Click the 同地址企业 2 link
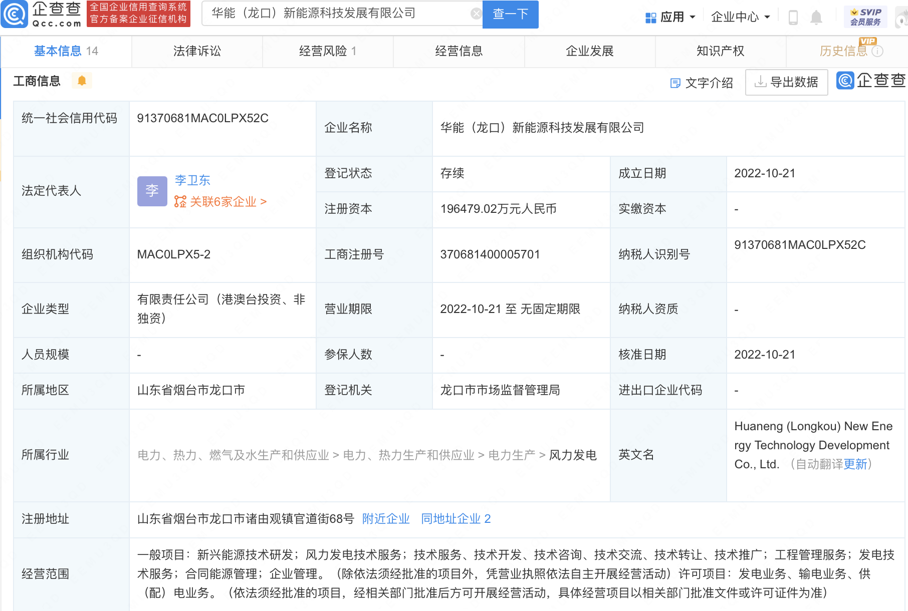 tap(456, 519)
